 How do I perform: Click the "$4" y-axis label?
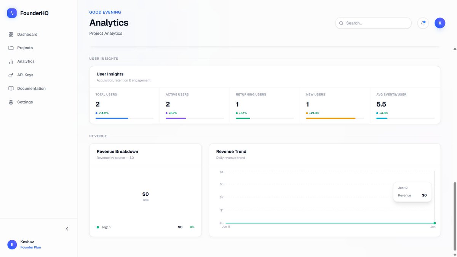click(x=222, y=172)
